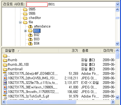The image size is (121, 105).
Task: Click the B03 question-mark folder icon
Action: (30, 39)
